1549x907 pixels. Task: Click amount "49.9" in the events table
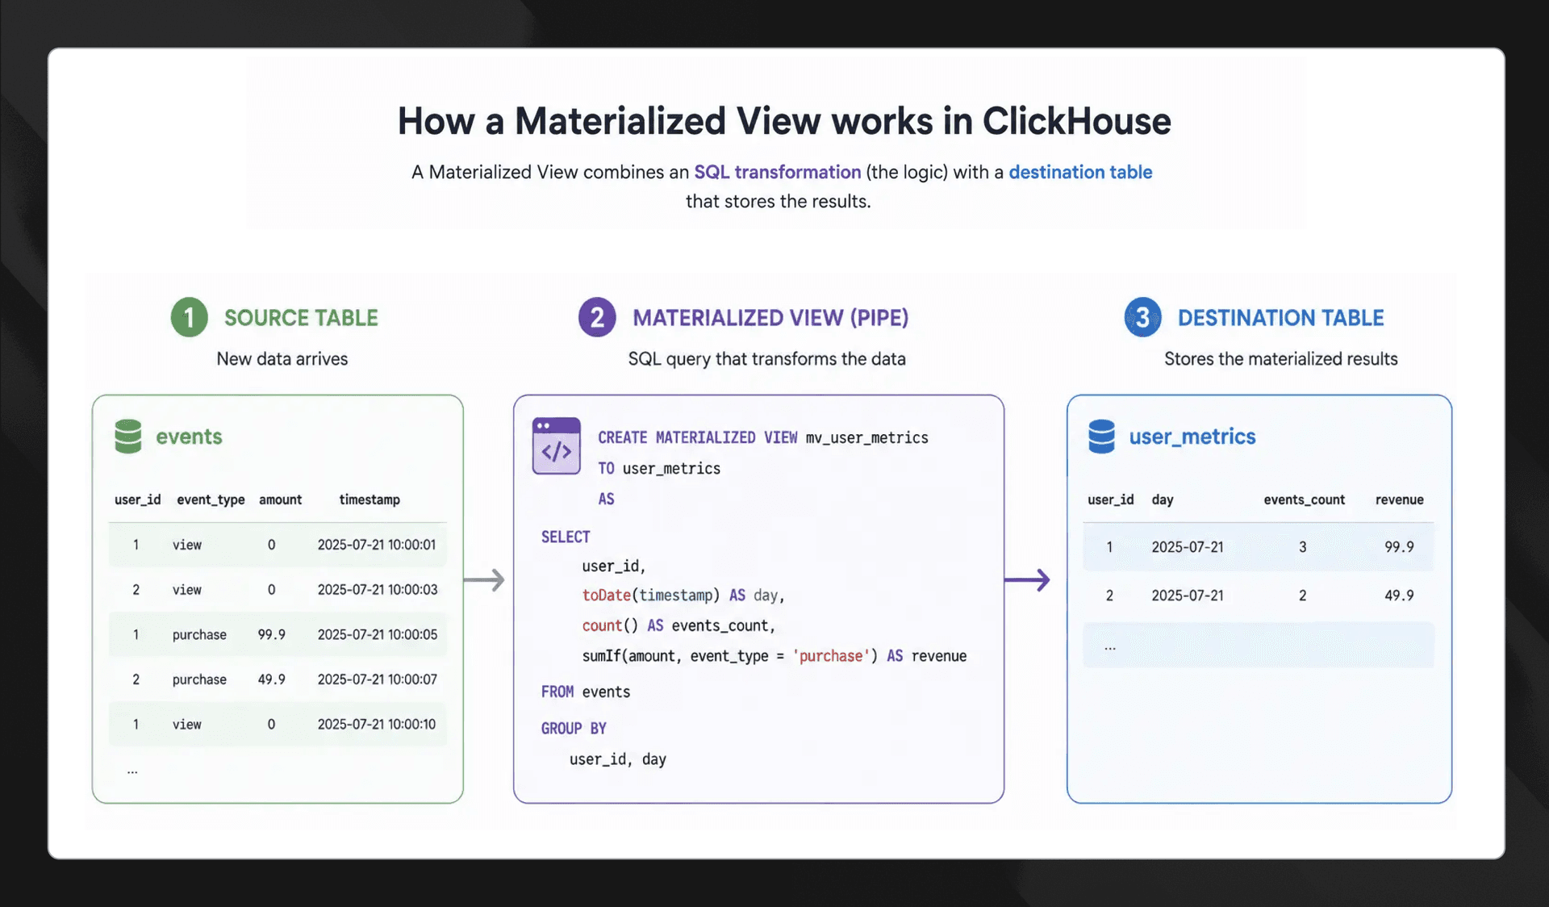click(x=272, y=679)
